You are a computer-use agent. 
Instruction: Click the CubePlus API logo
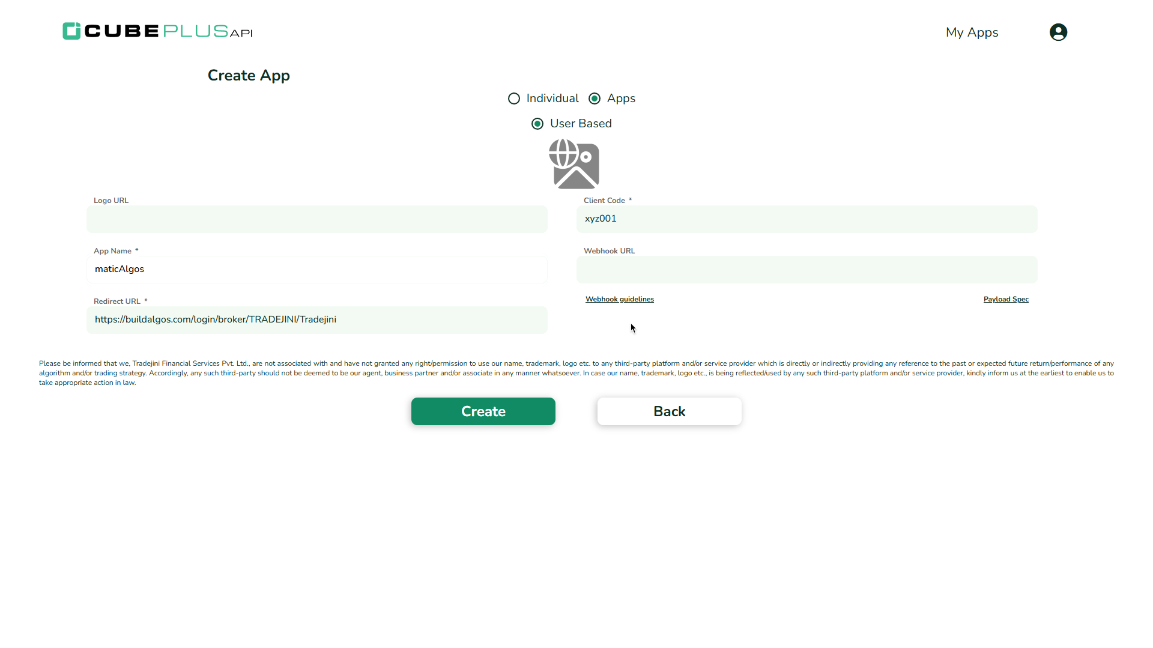tap(157, 31)
